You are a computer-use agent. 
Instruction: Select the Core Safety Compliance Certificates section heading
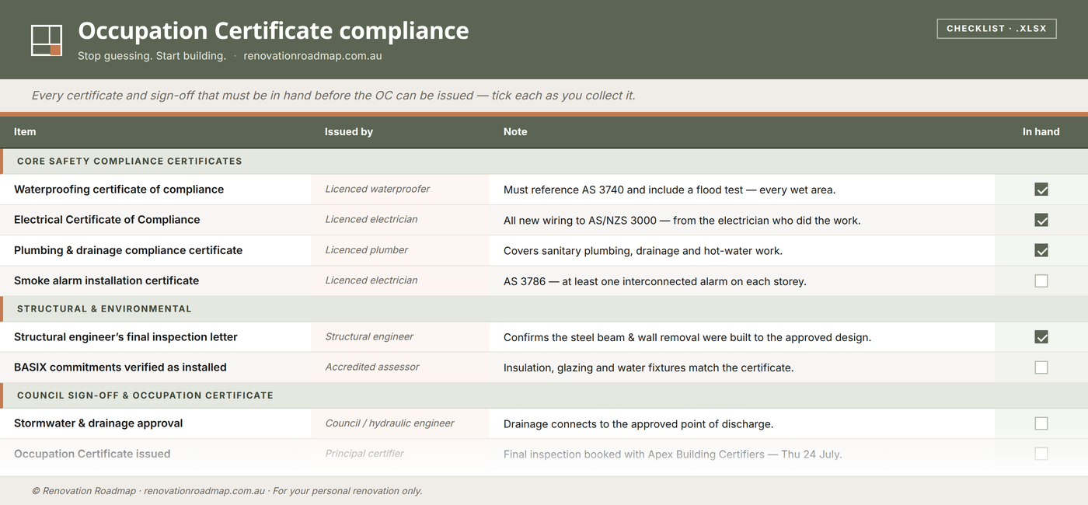130,161
